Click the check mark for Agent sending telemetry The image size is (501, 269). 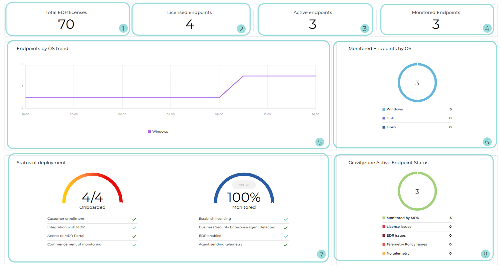point(285,245)
